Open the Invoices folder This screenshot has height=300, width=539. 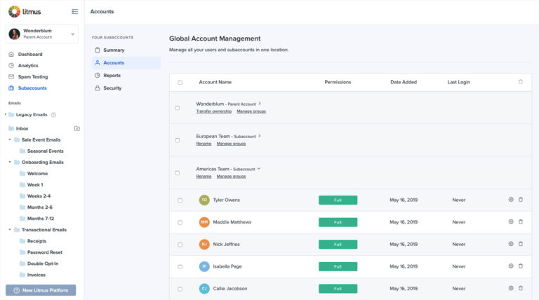coord(36,275)
